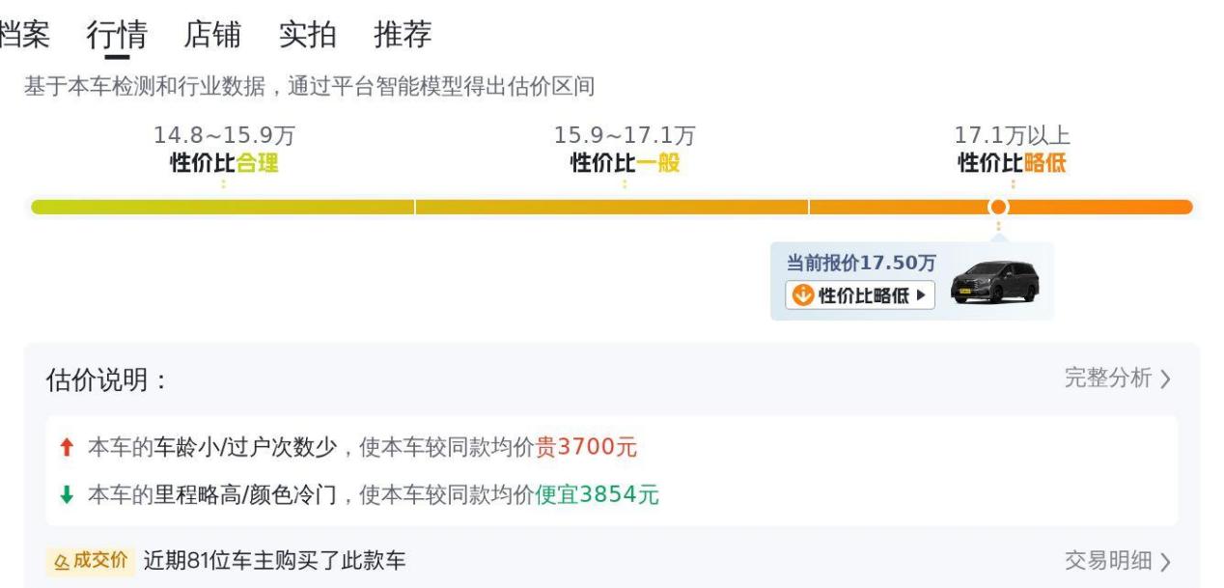Click the green segment of price bar
This screenshot has width=1224, height=588.
223,207
